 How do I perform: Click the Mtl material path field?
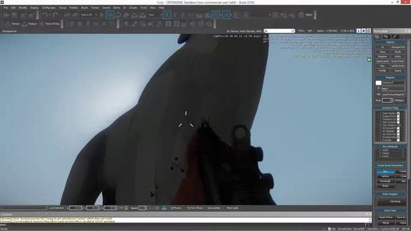[393, 94]
